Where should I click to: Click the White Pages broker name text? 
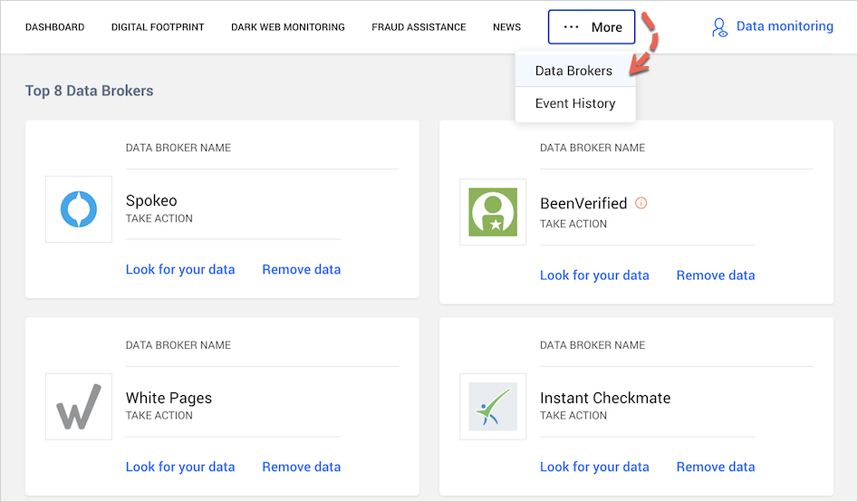click(x=169, y=398)
